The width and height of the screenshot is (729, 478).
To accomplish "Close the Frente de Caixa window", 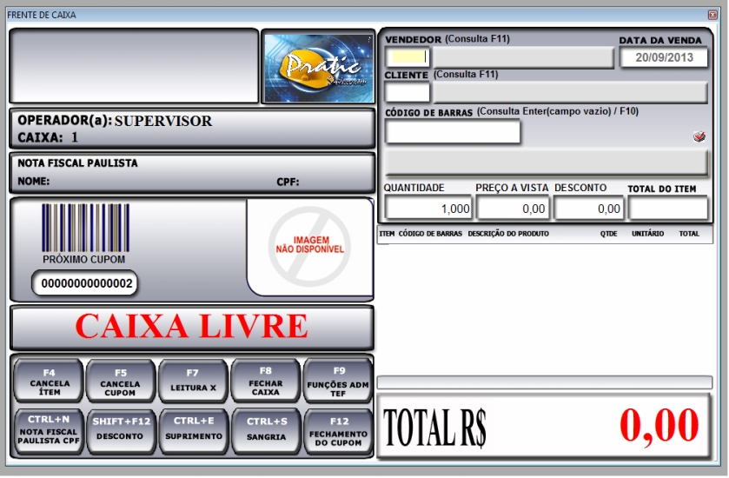I will point(712,15).
